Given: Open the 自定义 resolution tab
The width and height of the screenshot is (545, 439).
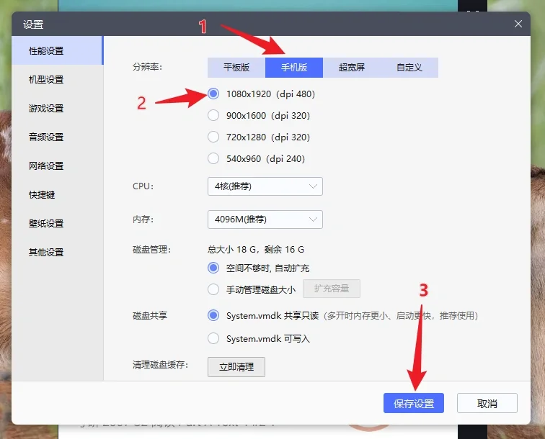Looking at the screenshot, I should point(409,68).
